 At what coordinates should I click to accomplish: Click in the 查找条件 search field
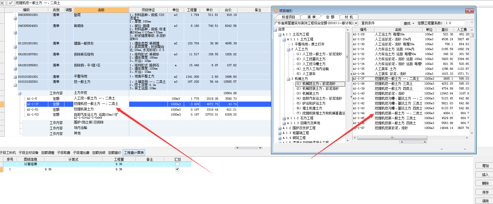tap(381, 23)
